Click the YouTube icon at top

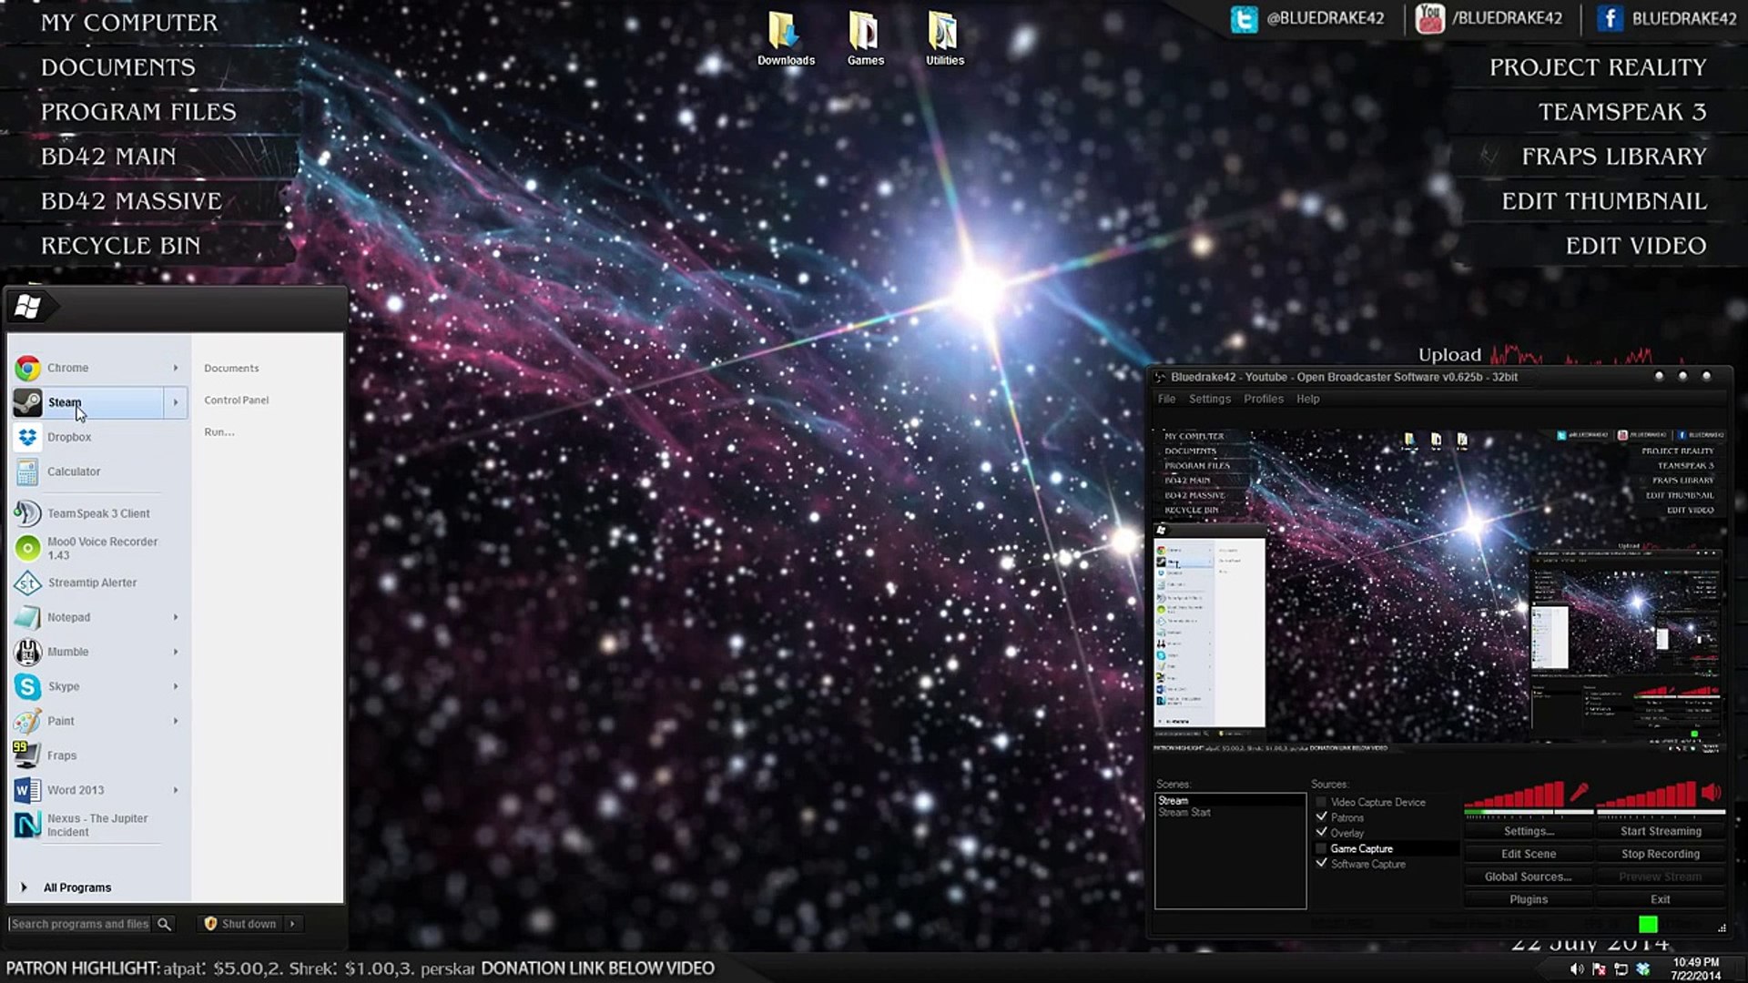(1429, 18)
